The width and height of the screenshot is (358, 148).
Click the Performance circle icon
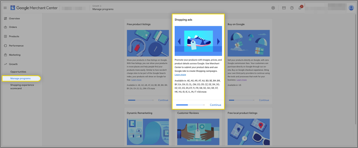[x=5, y=46]
